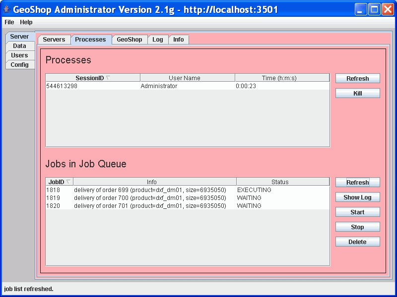The height and width of the screenshot is (297, 397).
Task: Select job 1819 ID cell
Action: pos(60,198)
